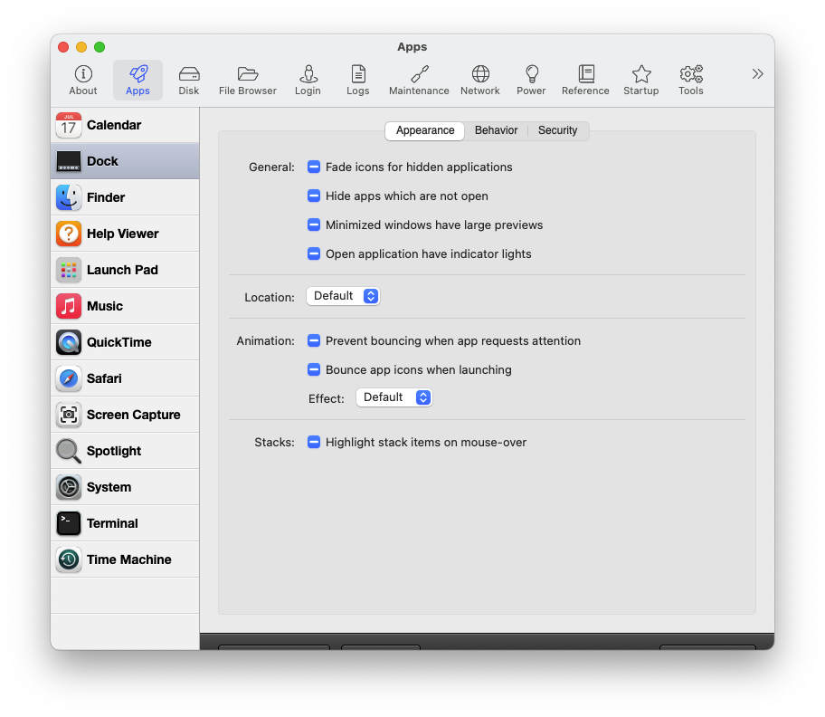The width and height of the screenshot is (825, 717).
Task: Switch to the Appearance tab
Action: click(x=425, y=130)
